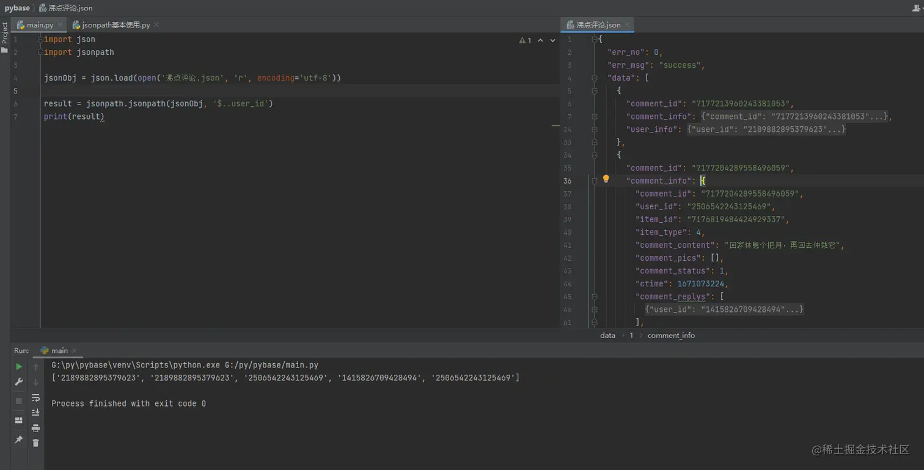924x470 pixels.
Task: Toggle pin tab in Run panel
Action: 19,439
